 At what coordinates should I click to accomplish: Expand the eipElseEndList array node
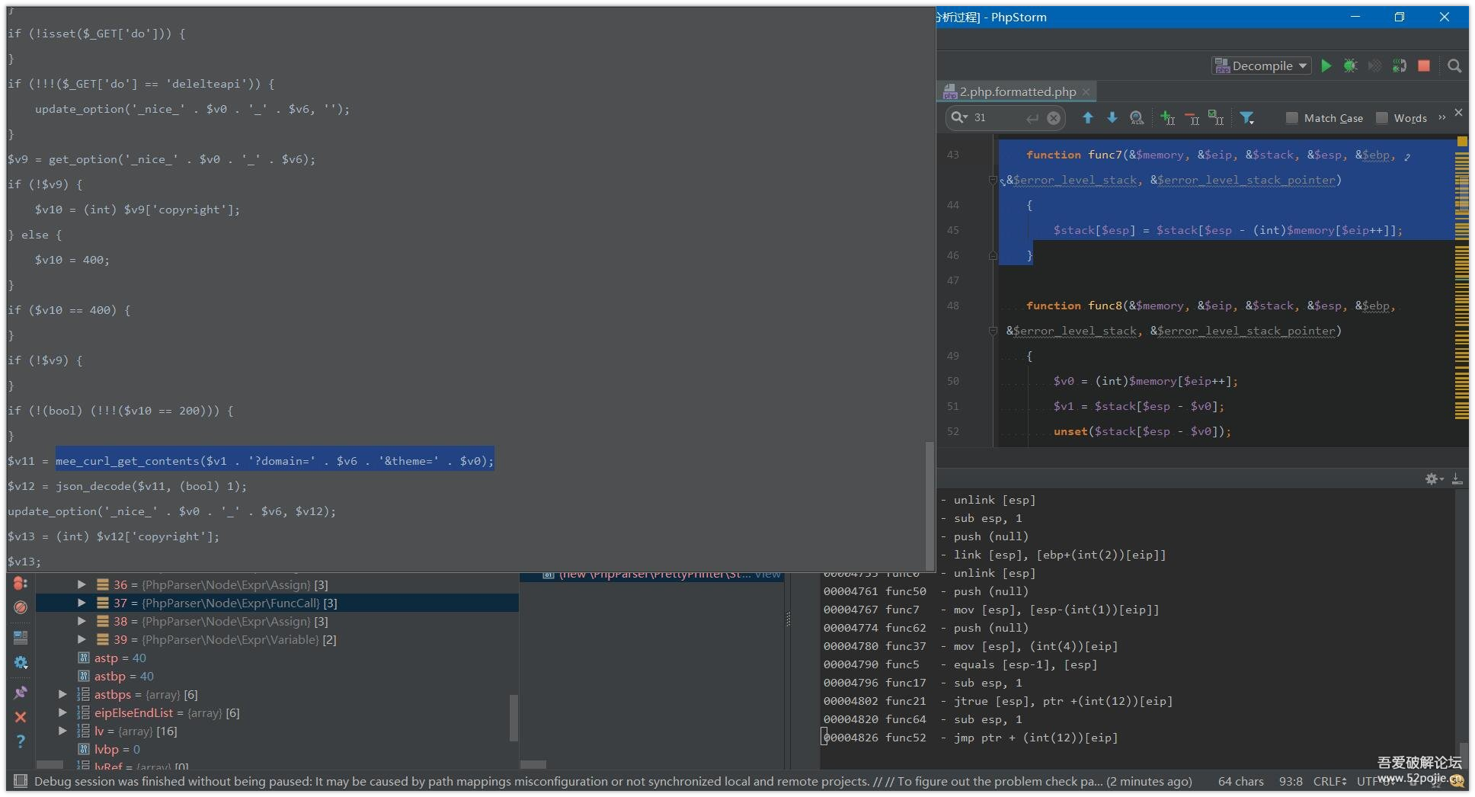pos(63,712)
